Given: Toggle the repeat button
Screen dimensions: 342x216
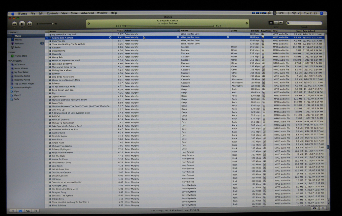Looking at the screenshot, I should click(x=28, y=211).
